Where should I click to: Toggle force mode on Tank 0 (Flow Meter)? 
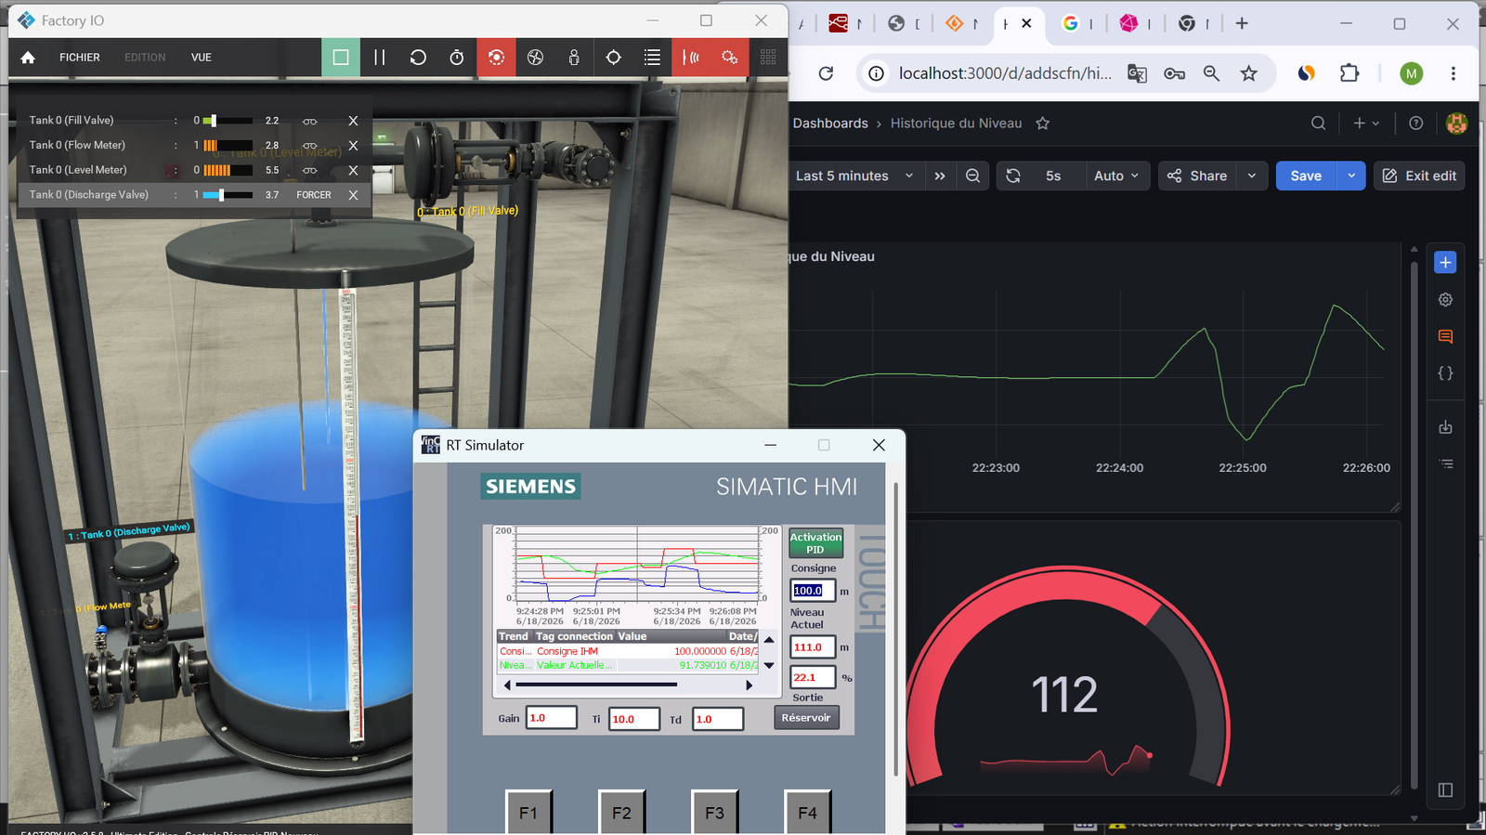[x=310, y=146]
